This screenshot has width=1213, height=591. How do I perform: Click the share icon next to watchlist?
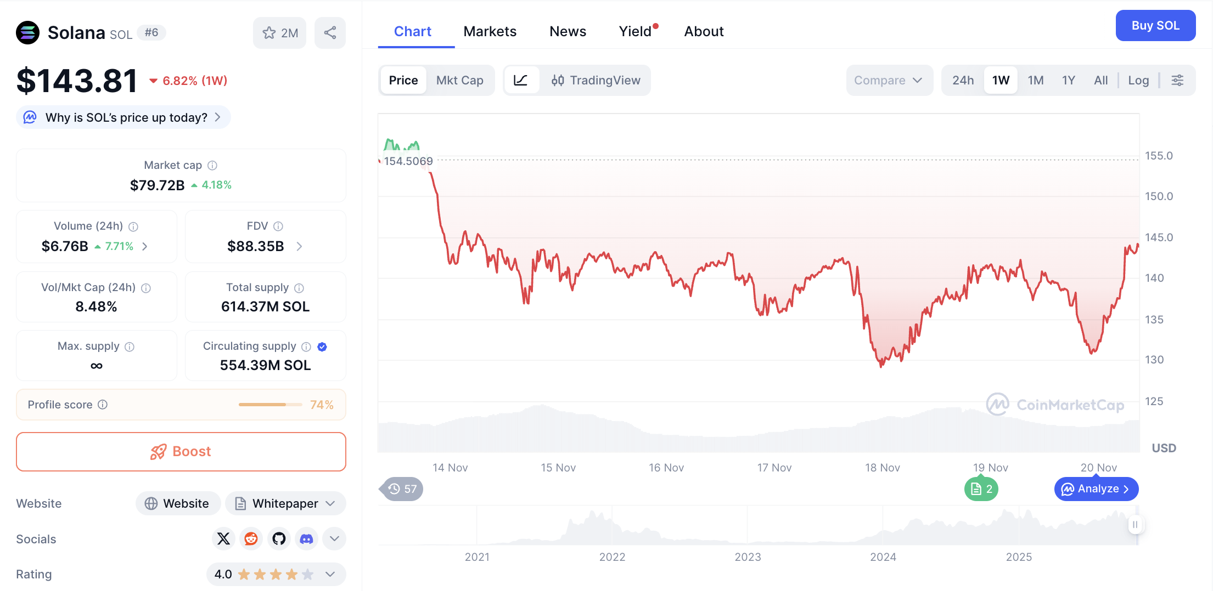coord(330,33)
